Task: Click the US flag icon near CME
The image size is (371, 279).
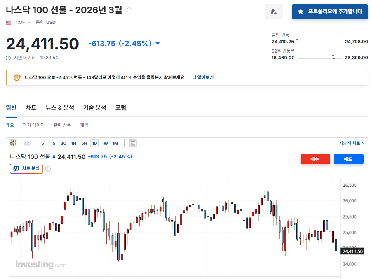Action: pos(9,23)
